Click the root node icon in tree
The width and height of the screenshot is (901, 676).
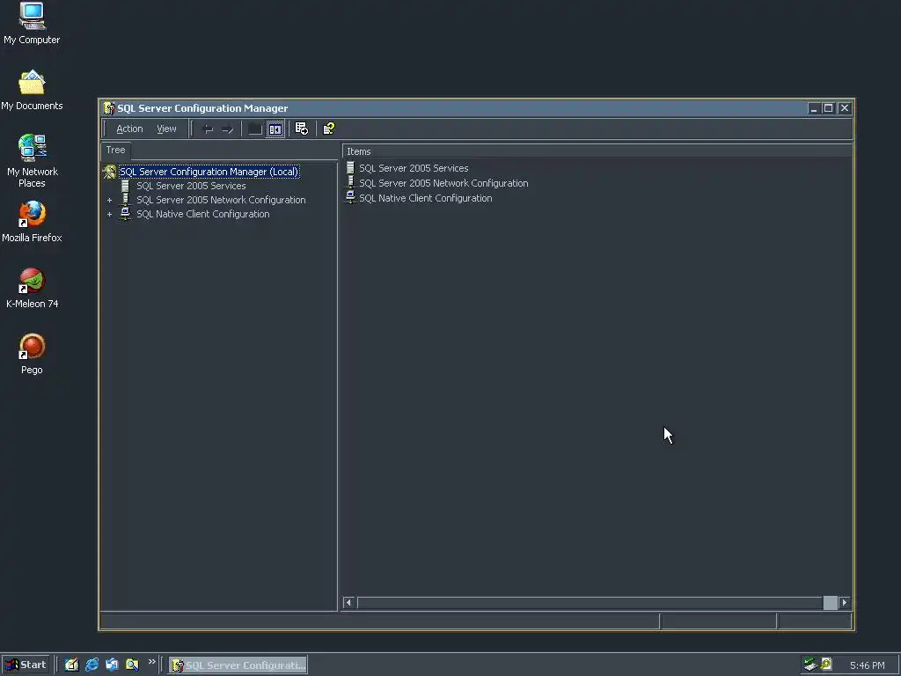click(x=109, y=172)
